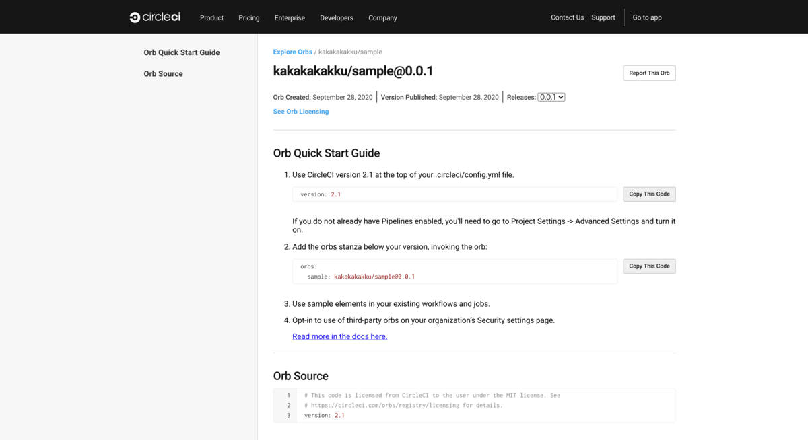This screenshot has height=440, width=808.
Task: Click the Pipelines enabled note paragraph
Action: [483, 225]
